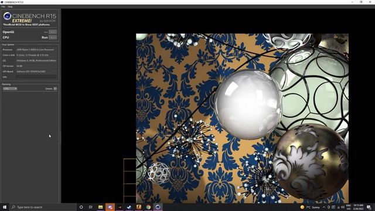Click the CB Version 64 Bit value

point(19,66)
